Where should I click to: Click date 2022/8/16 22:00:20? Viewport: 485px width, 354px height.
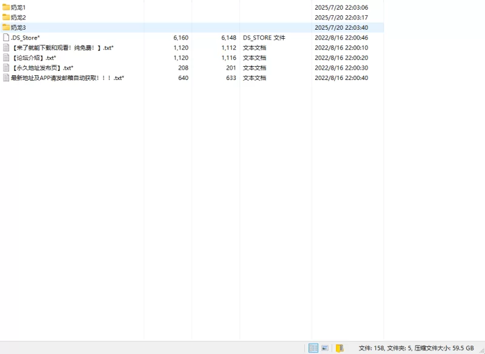tap(341, 58)
